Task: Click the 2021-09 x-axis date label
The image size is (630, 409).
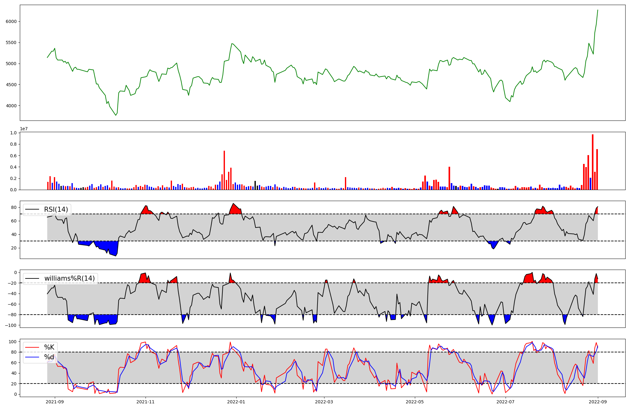Action: click(x=55, y=402)
